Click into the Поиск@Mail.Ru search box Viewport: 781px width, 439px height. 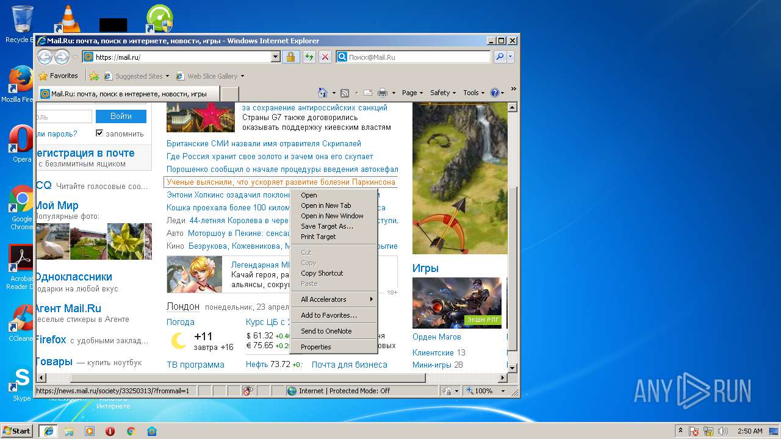click(x=419, y=57)
